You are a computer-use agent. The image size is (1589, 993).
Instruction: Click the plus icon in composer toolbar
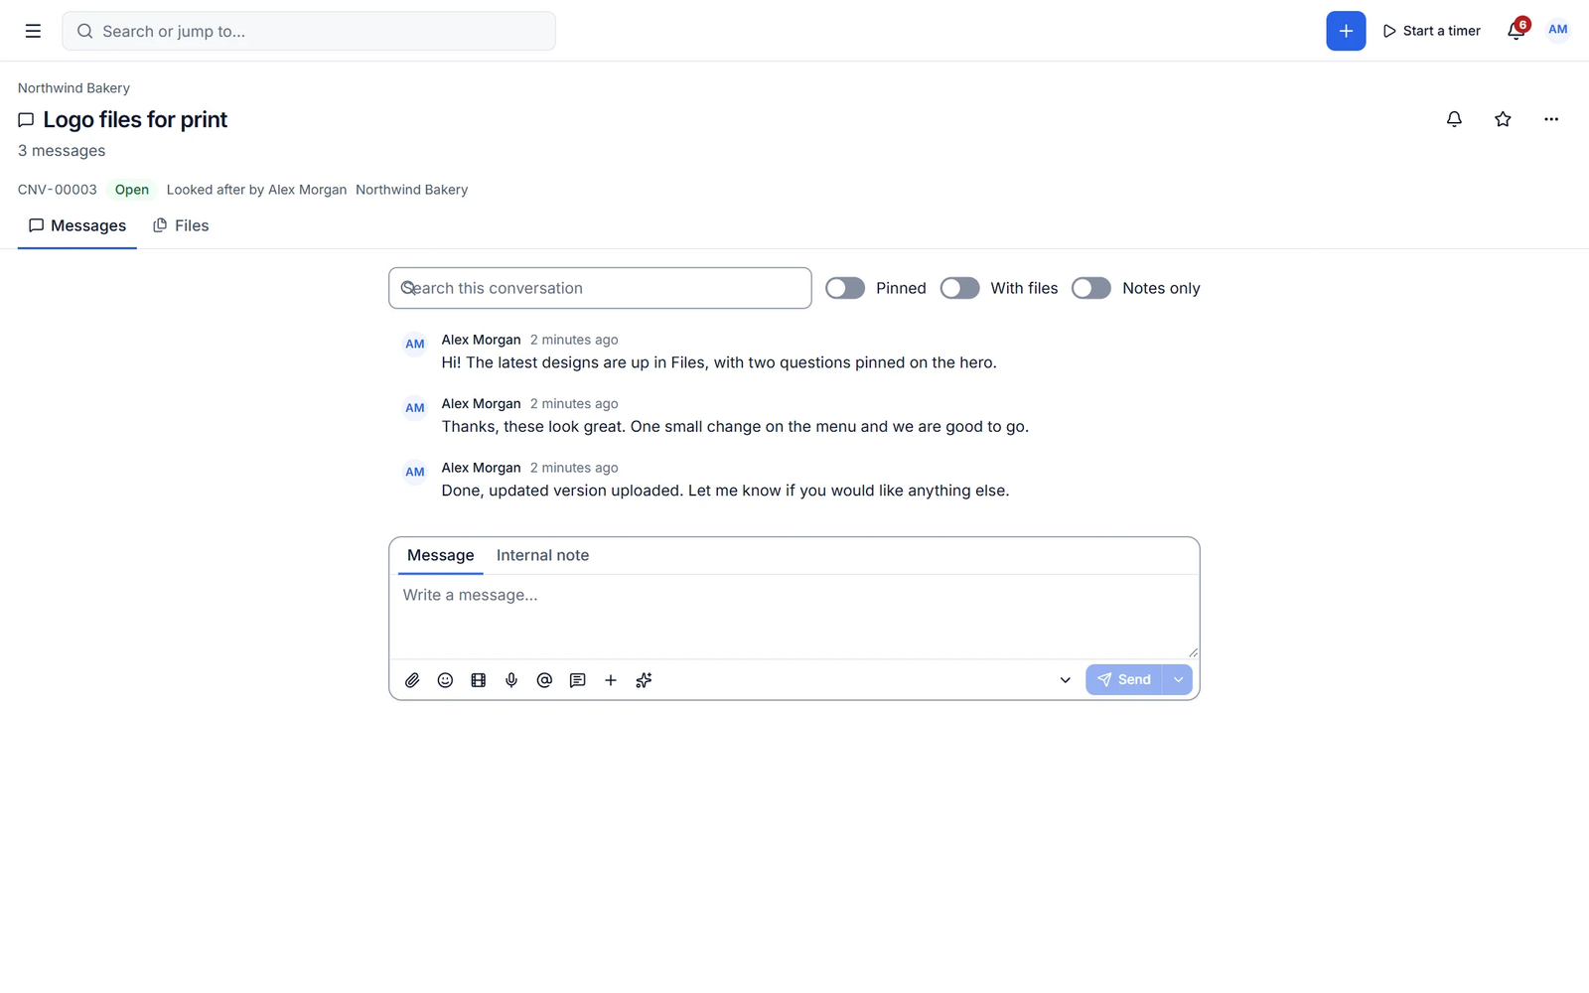coord(611,680)
